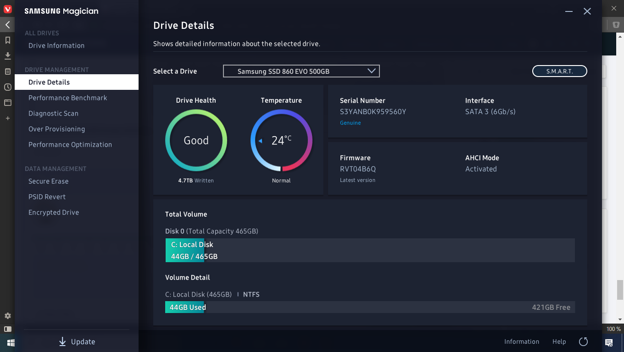Click the download arrow icon beside Update
The width and height of the screenshot is (624, 352).
62,341
